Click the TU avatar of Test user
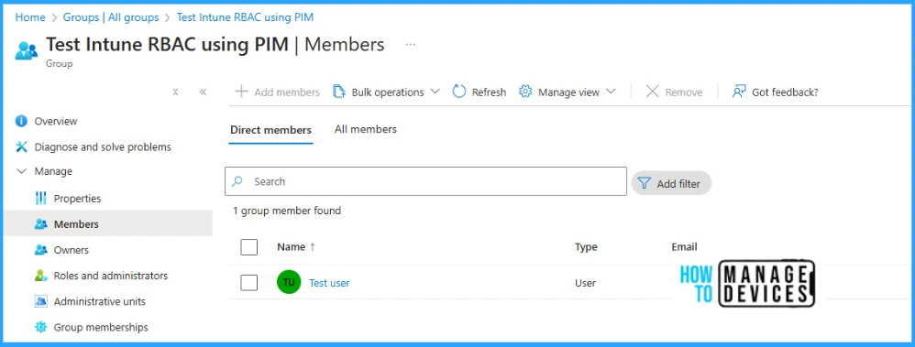 pos(289,282)
